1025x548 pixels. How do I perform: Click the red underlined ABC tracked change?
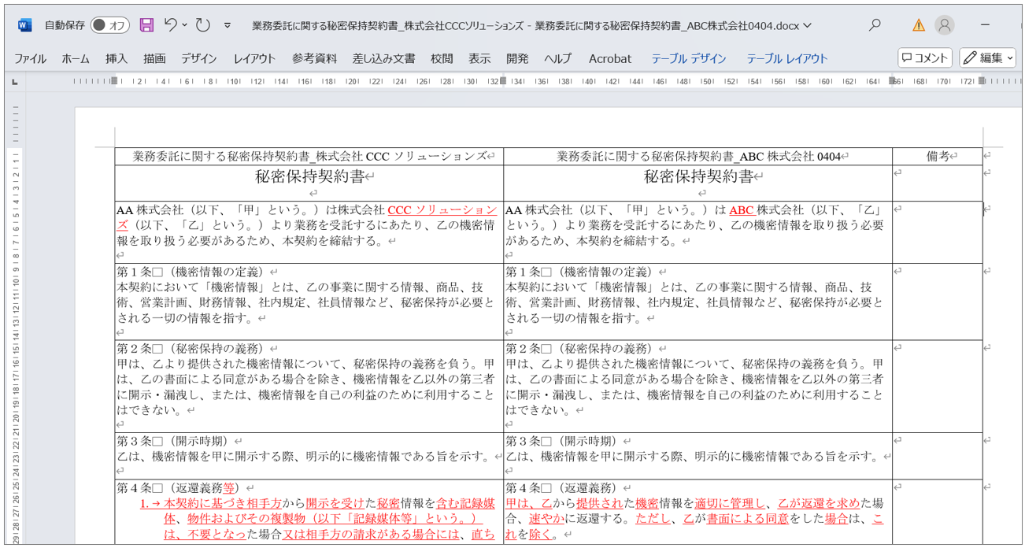point(742,210)
